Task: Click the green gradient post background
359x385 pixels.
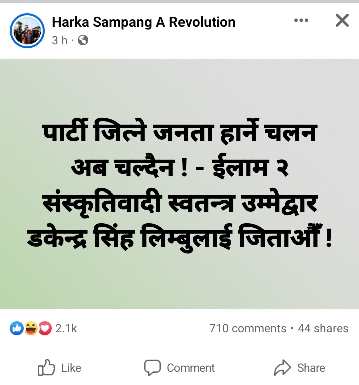Action: coord(179,183)
